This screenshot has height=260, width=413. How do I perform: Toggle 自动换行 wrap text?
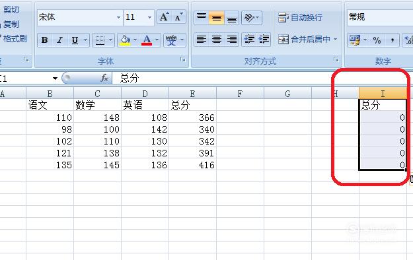click(x=300, y=17)
